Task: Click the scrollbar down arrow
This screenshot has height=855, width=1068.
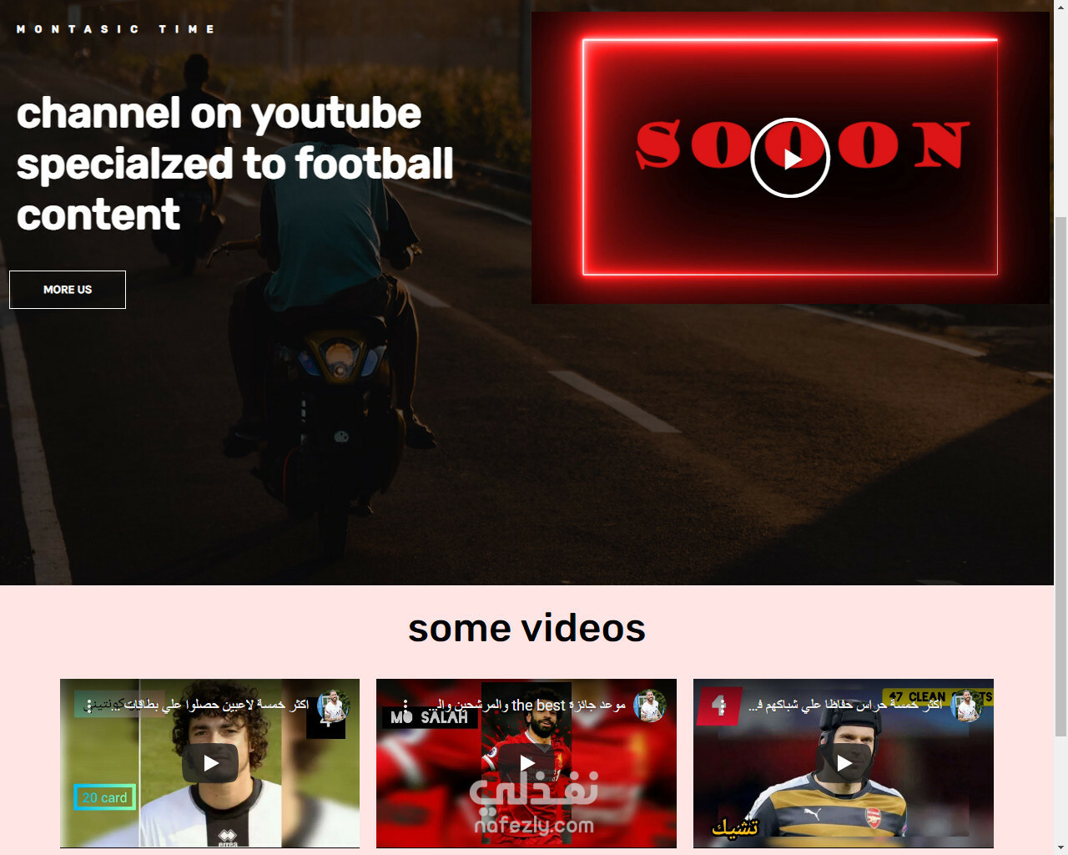Action: [1060, 847]
